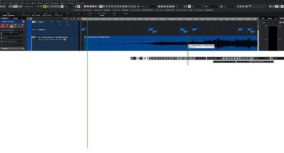284x153 pixels.
Task: Click the Zoom tool in lower editor toolbar
Action: (x=170, y=58)
